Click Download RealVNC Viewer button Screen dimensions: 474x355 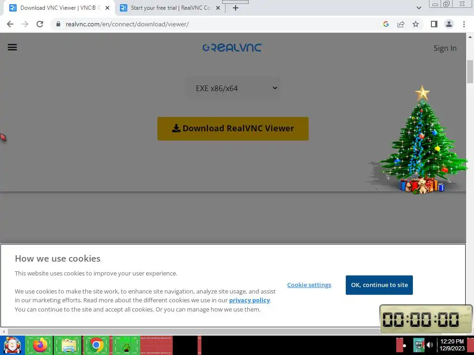(233, 129)
